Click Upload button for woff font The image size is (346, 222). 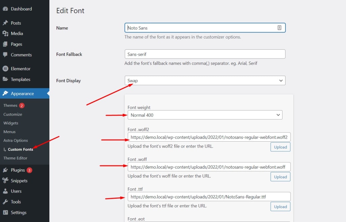[280, 177]
